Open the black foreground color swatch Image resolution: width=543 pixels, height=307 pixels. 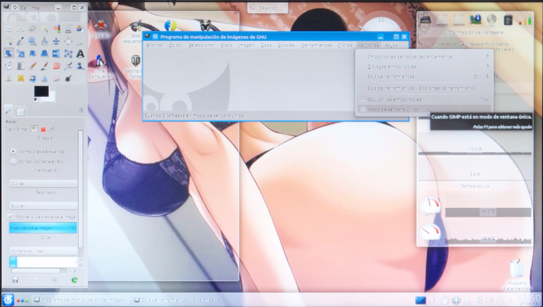(x=41, y=91)
